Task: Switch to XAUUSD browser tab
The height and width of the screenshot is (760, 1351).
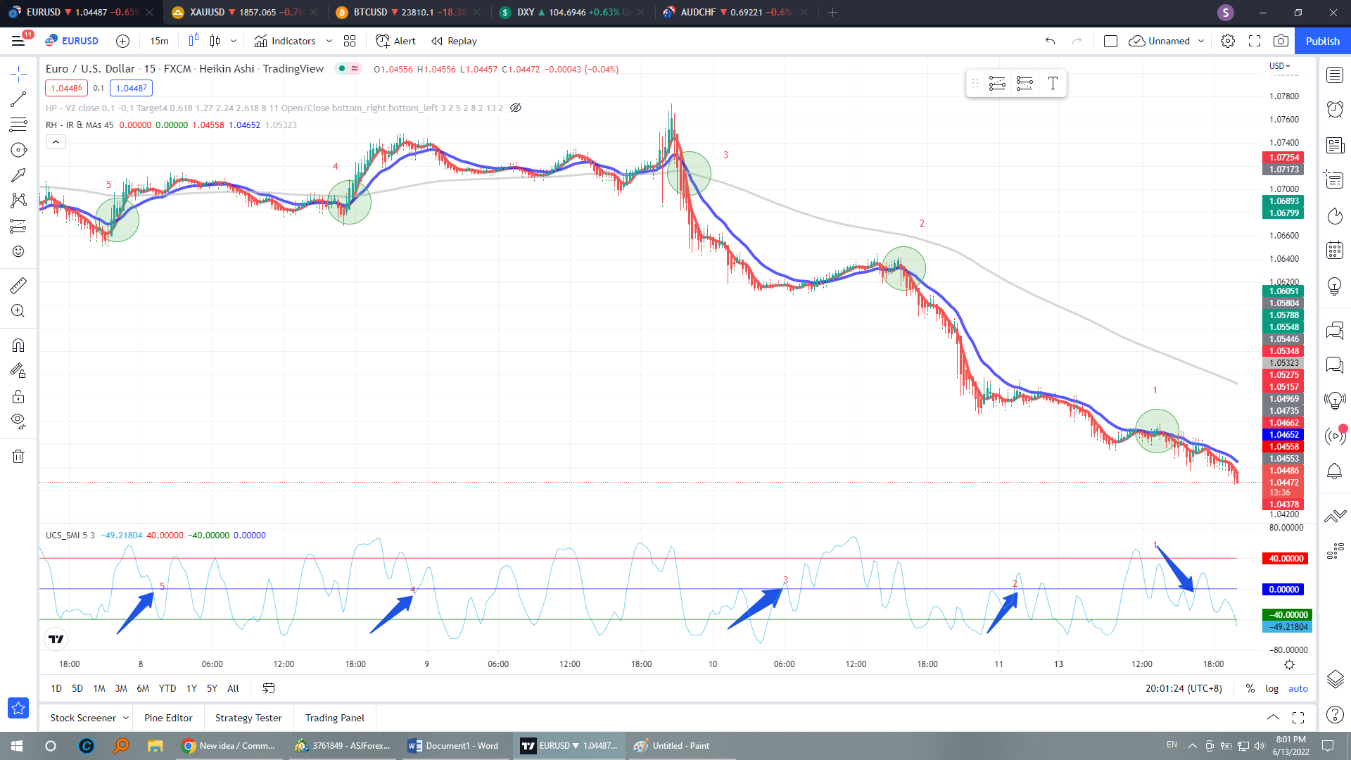Action: 243,12
